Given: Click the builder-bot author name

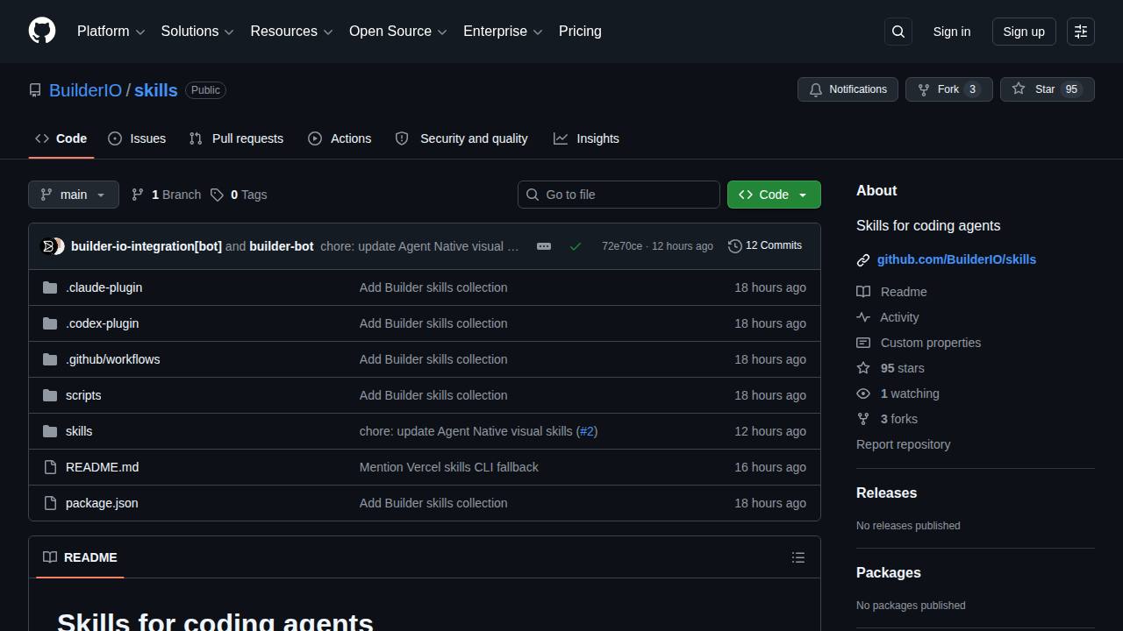Looking at the screenshot, I should tap(282, 246).
